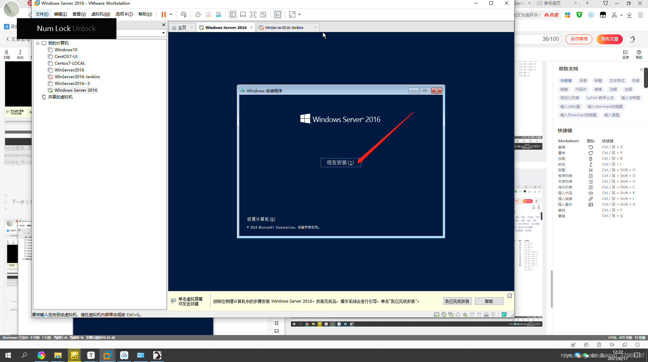Click the stretch guest display icon
The width and height of the screenshot is (648, 362).
tap(292, 14)
